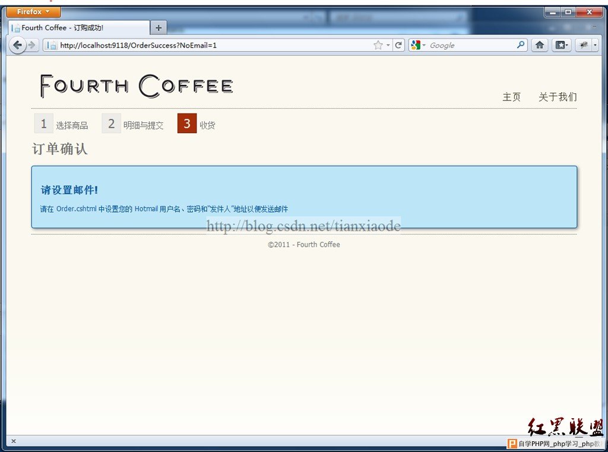608x452 pixels.
Task: Open a new tab with plus button
Action: pyautogui.click(x=158, y=28)
